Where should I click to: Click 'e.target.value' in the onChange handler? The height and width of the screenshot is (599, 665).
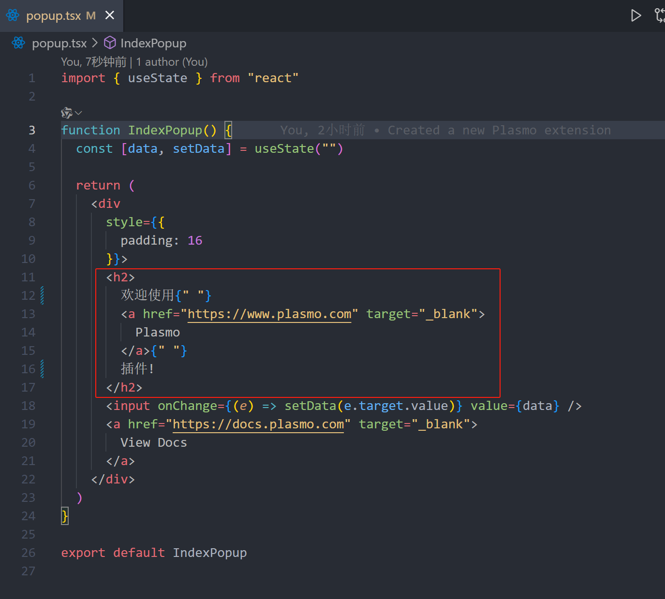click(396, 406)
